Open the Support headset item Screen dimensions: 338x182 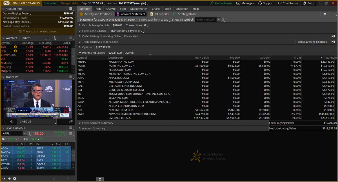266,3
